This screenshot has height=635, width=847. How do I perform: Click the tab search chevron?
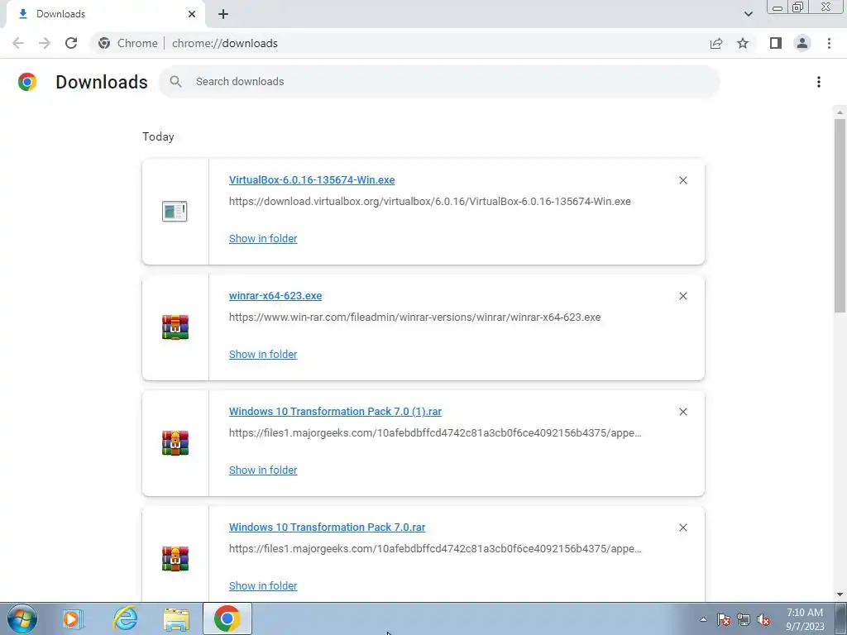748,13
